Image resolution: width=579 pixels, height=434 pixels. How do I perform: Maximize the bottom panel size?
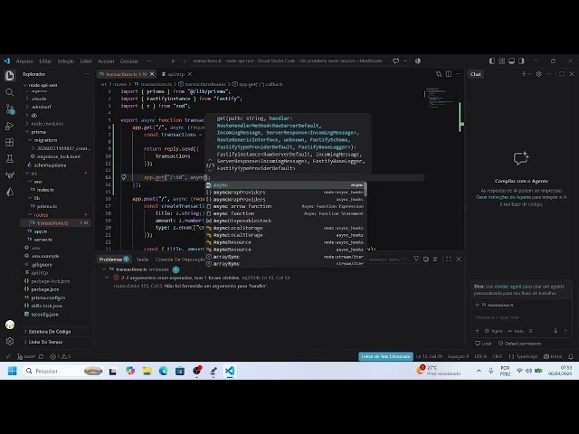point(449,259)
